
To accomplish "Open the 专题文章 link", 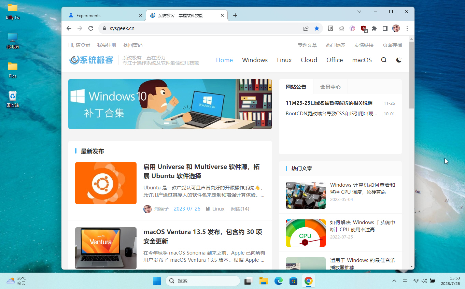I will tap(307, 45).
